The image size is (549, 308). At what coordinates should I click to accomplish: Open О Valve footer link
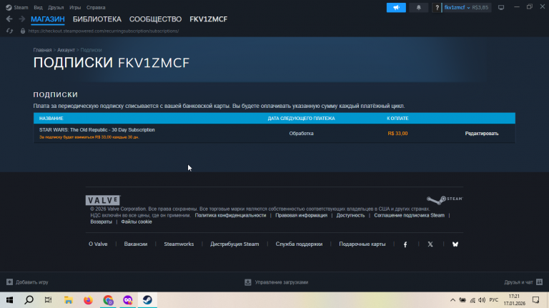click(98, 244)
